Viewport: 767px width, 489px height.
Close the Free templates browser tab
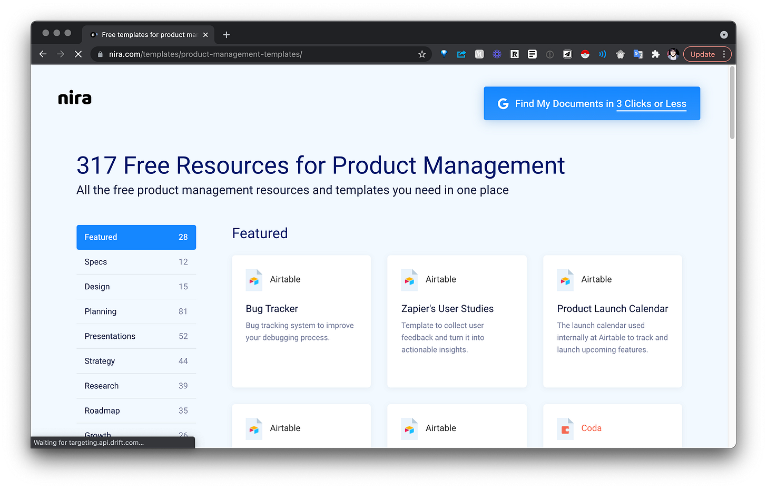tap(205, 35)
